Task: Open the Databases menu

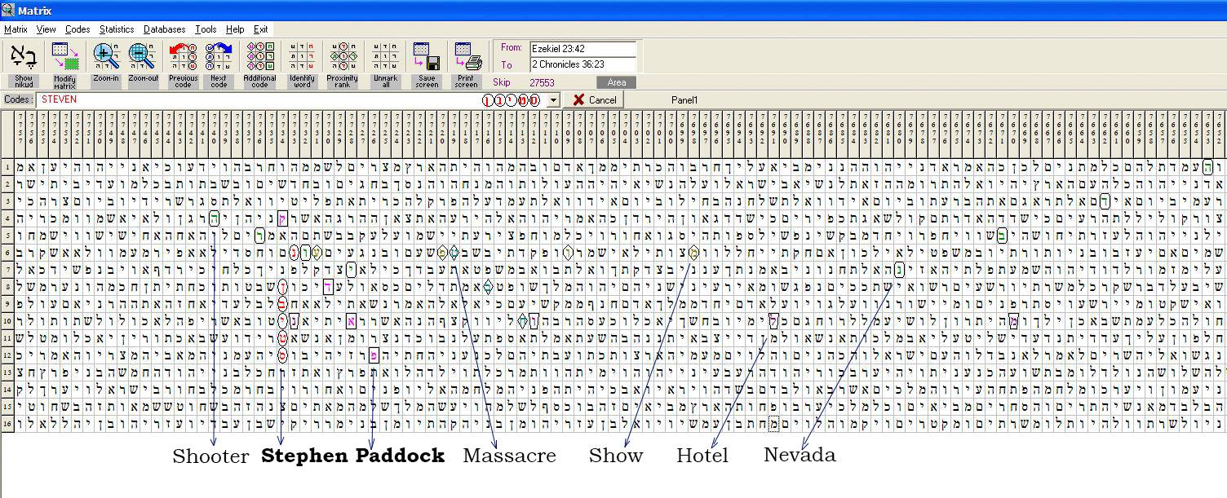Action: (165, 29)
